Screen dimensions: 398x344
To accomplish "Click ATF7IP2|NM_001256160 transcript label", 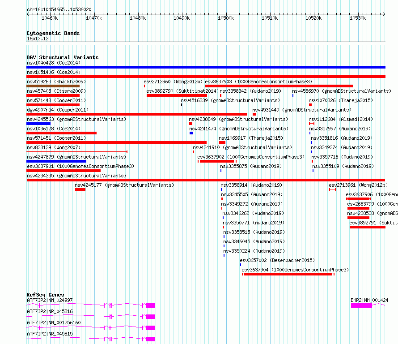I will (54, 322).
